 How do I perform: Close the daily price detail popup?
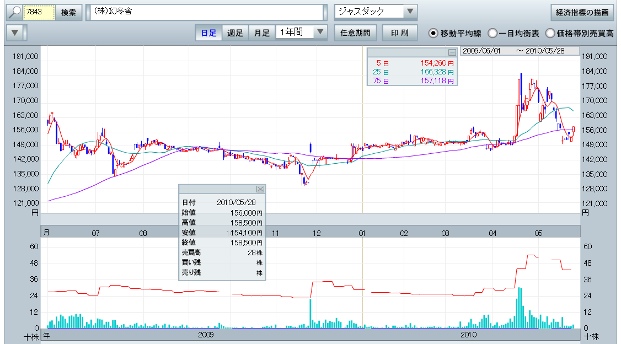(x=260, y=189)
